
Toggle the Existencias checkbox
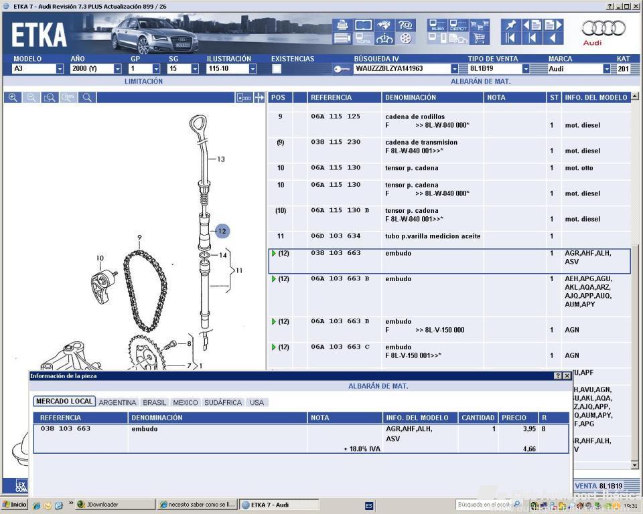(x=277, y=69)
